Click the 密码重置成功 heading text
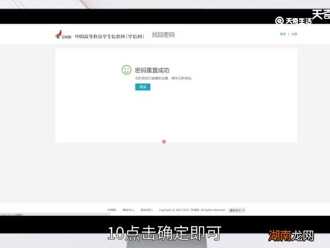 152,70
